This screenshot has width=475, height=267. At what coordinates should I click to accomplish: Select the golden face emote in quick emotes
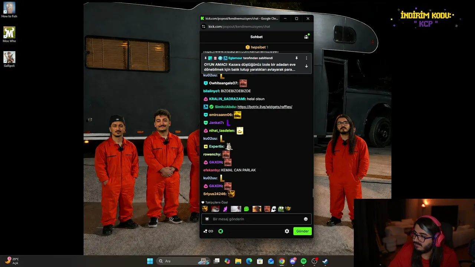tap(205, 209)
